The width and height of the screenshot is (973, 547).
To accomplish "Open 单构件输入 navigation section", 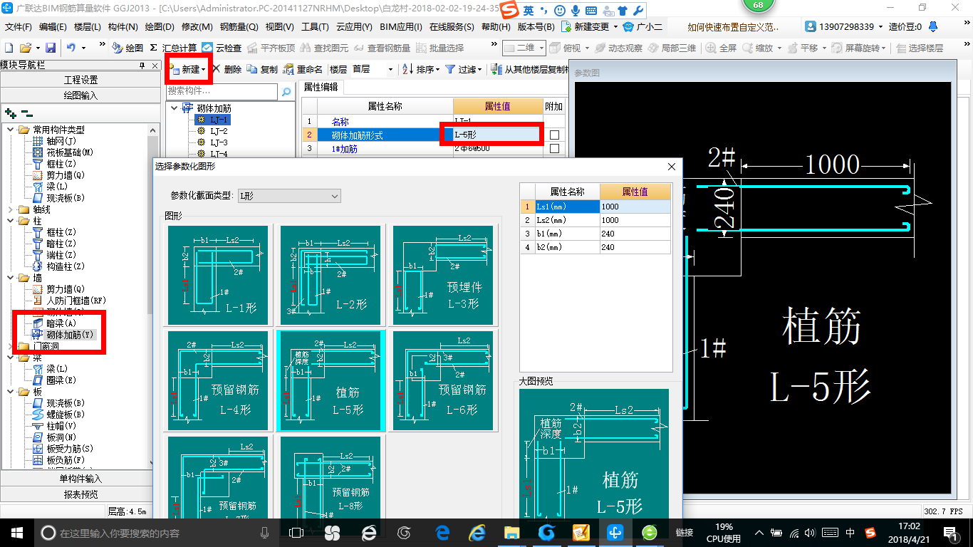I will [80, 479].
